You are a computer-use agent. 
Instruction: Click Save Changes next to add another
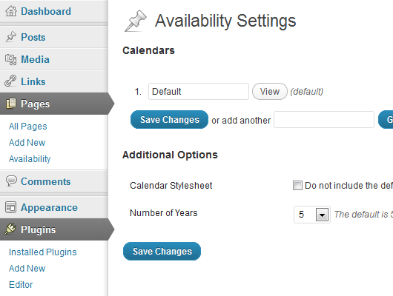coord(169,120)
